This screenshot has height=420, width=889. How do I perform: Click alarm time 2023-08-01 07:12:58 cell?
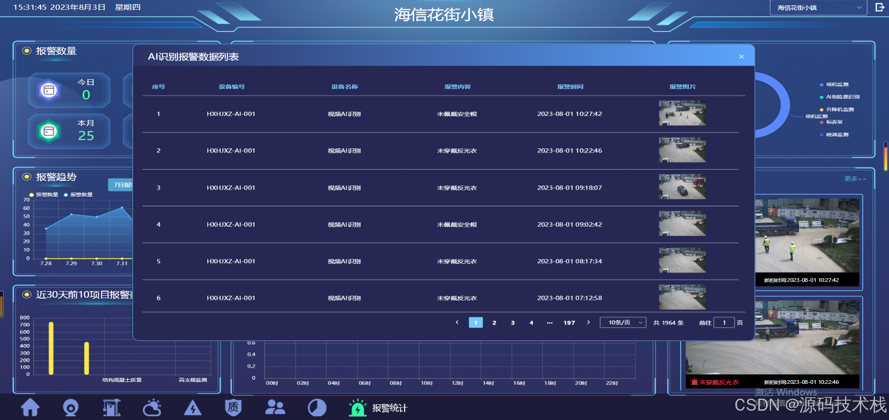[569, 298]
